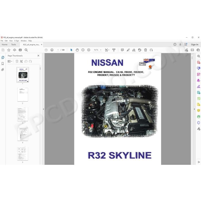Go to the previous page with the up arrow

pyautogui.click(x=46, y=50)
